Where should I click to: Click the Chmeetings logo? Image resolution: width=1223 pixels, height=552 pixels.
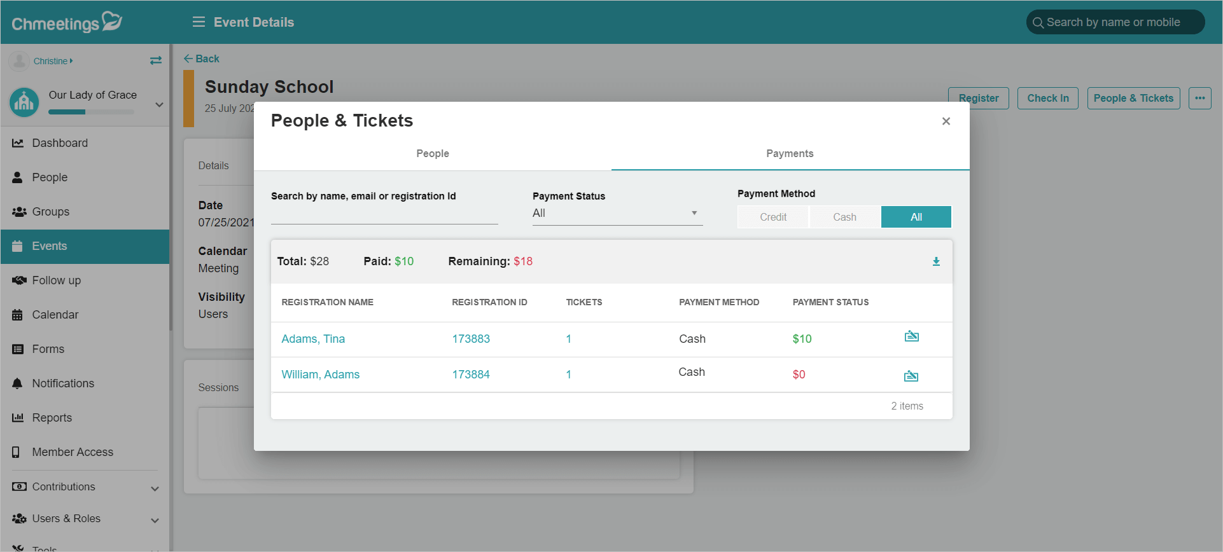tap(67, 22)
